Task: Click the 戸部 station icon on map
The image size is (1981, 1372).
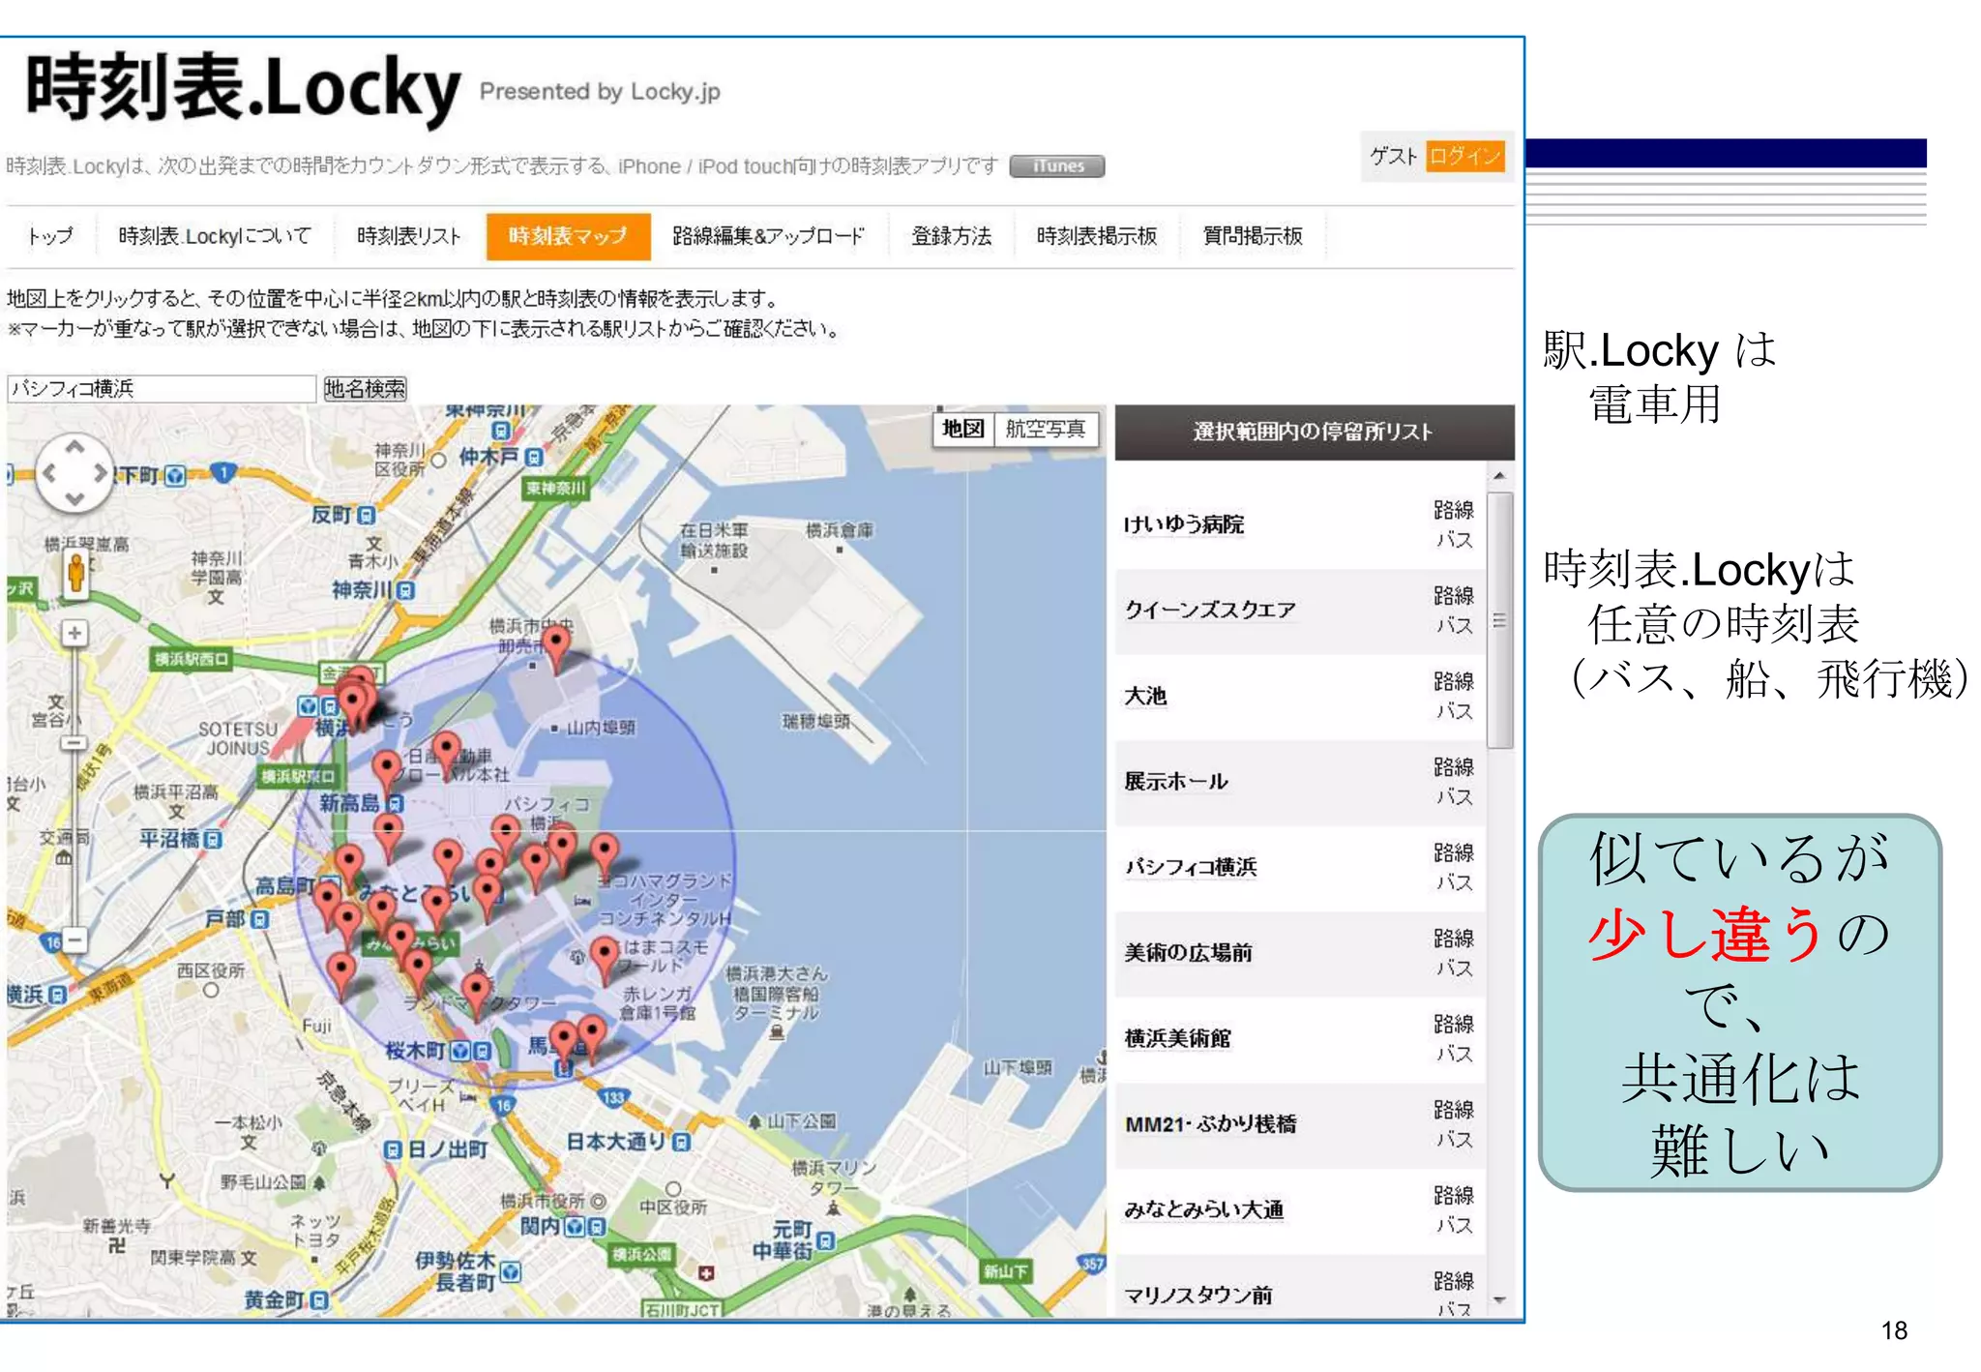Action: pyautogui.click(x=260, y=919)
